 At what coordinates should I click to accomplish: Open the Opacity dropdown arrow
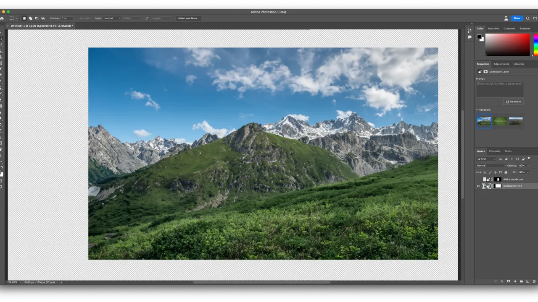528,166
